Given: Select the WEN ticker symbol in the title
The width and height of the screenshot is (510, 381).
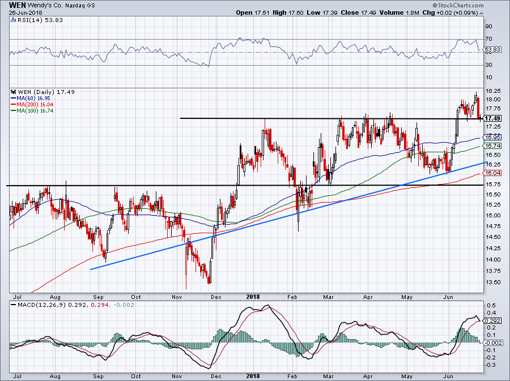Looking at the screenshot, I should tap(18, 5).
